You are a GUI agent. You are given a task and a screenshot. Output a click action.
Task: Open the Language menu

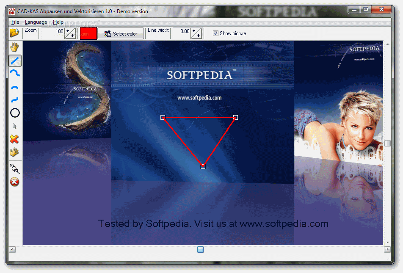coord(36,22)
